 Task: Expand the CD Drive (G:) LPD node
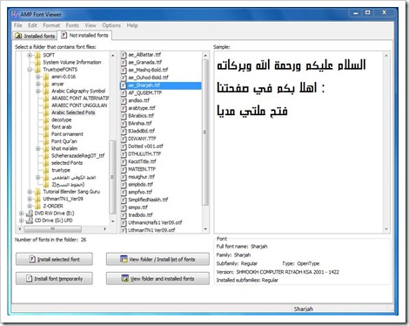(x=21, y=221)
